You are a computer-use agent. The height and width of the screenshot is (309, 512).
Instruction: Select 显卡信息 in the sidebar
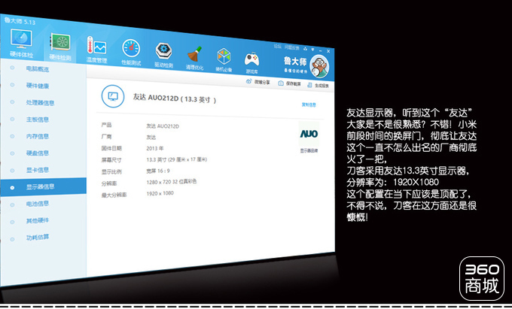[x=38, y=170]
